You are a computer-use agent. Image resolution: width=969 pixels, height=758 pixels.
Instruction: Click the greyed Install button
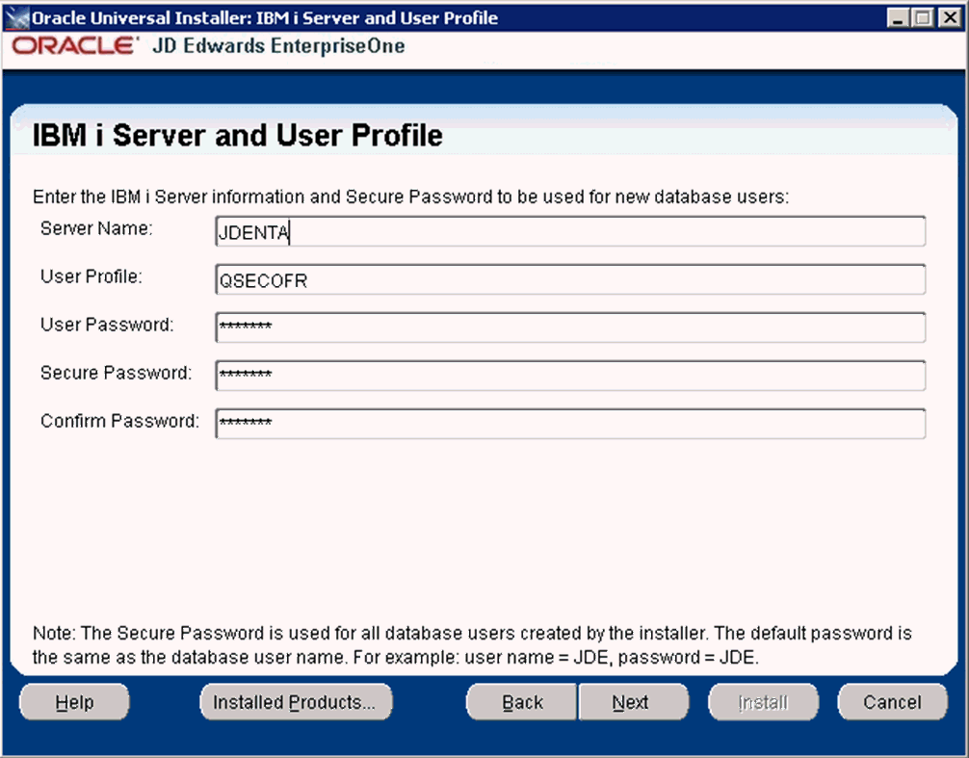[763, 702]
